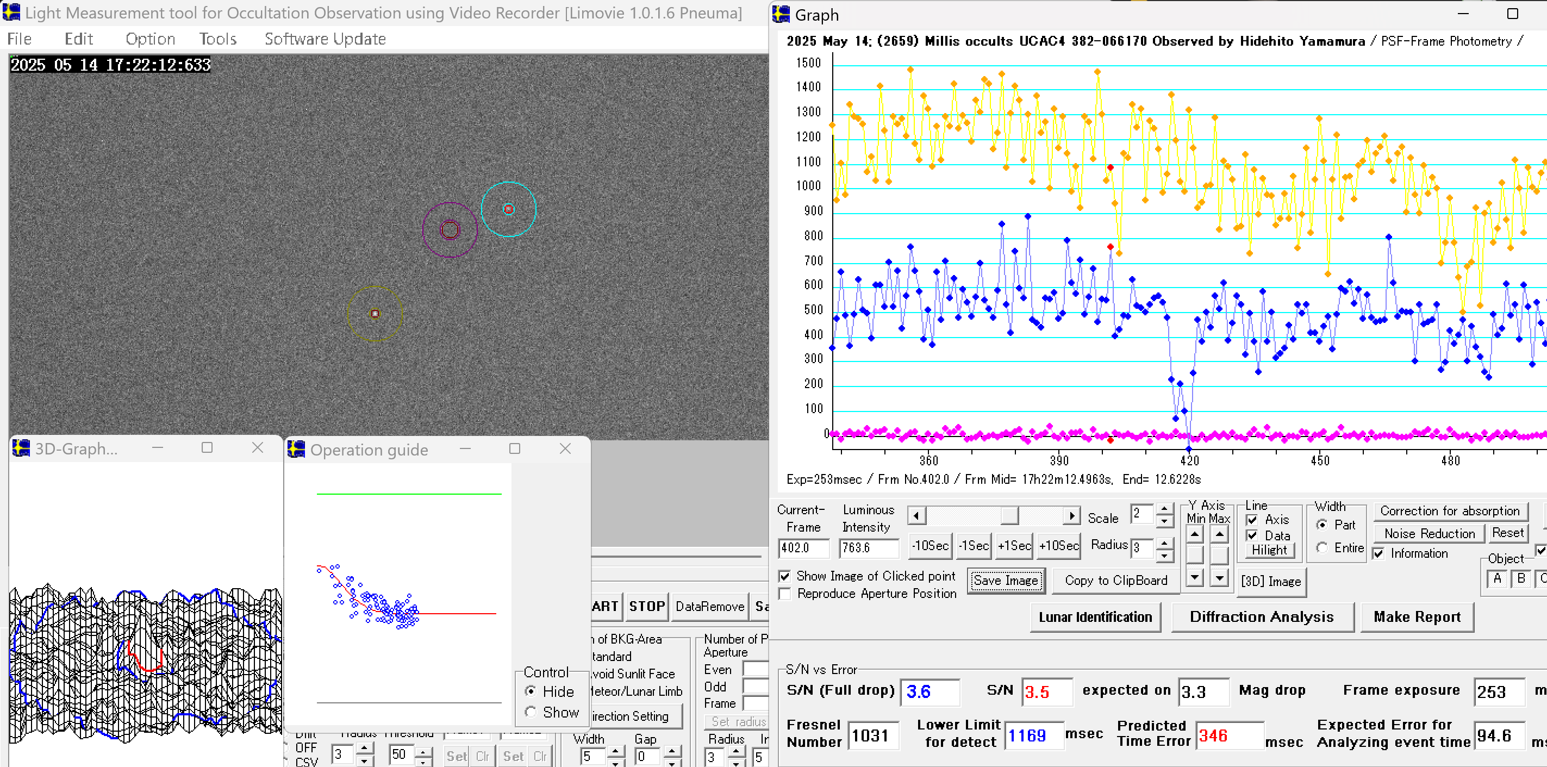Screen dimensions: 1547x767
Task: Click the Operation guide window icon
Action: pyautogui.click(x=296, y=449)
